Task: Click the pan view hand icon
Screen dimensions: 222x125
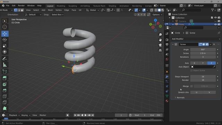Action: [160, 40]
